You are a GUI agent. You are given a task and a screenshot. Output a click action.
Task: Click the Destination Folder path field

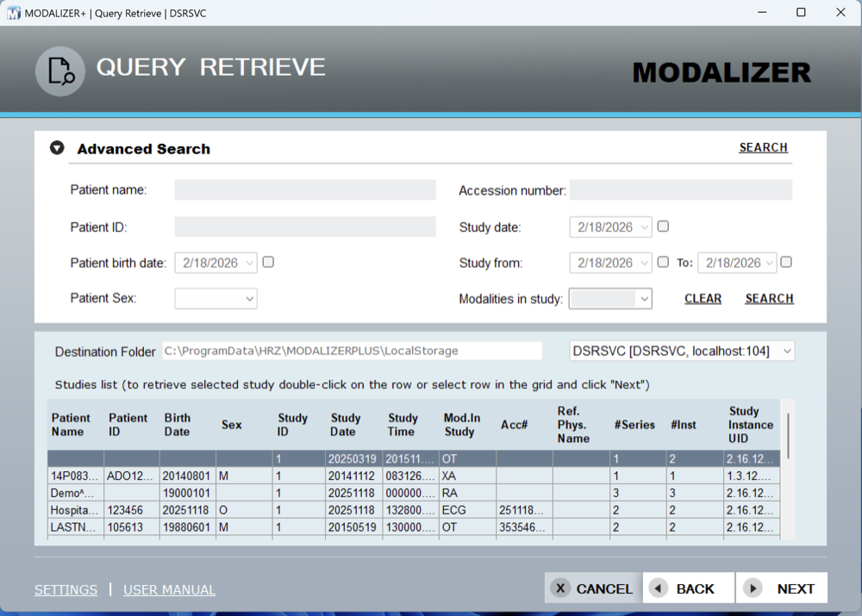[352, 351]
